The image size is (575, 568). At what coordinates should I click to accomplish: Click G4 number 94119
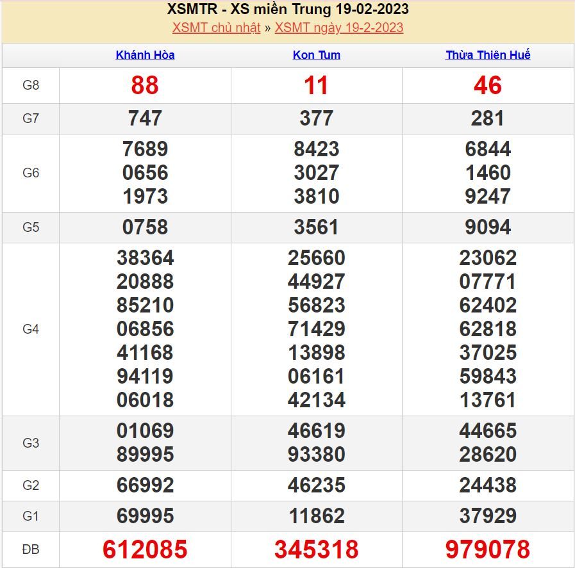tap(146, 377)
